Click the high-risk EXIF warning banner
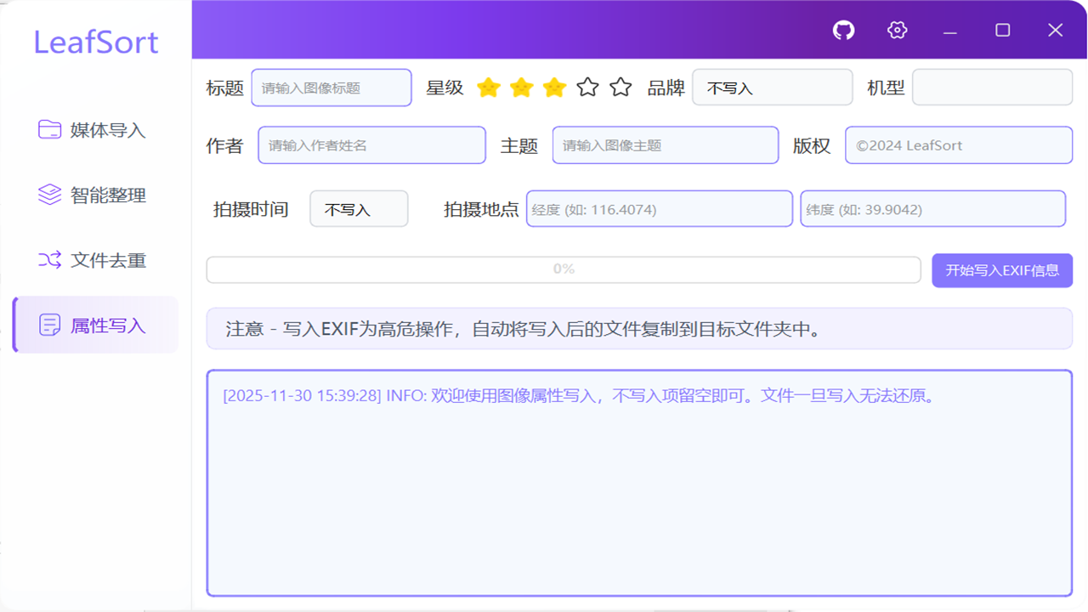This screenshot has width=1088, height=612. pos(639,329)
